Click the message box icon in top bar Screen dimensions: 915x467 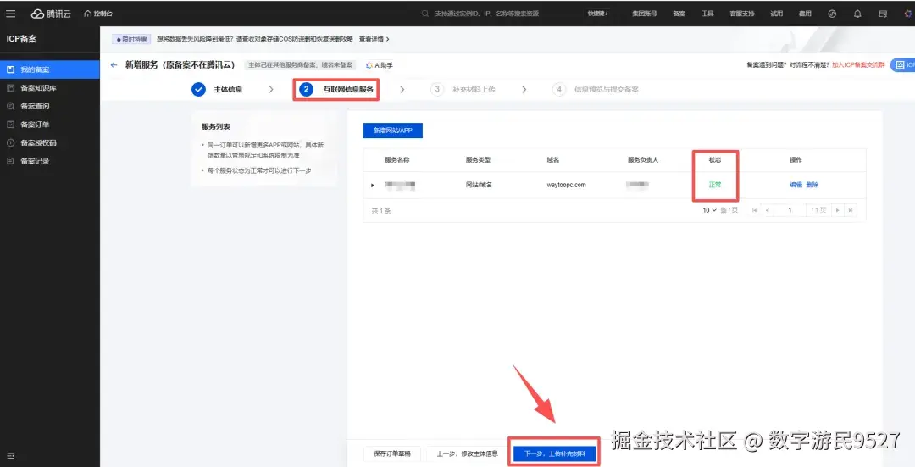[883, 14]
